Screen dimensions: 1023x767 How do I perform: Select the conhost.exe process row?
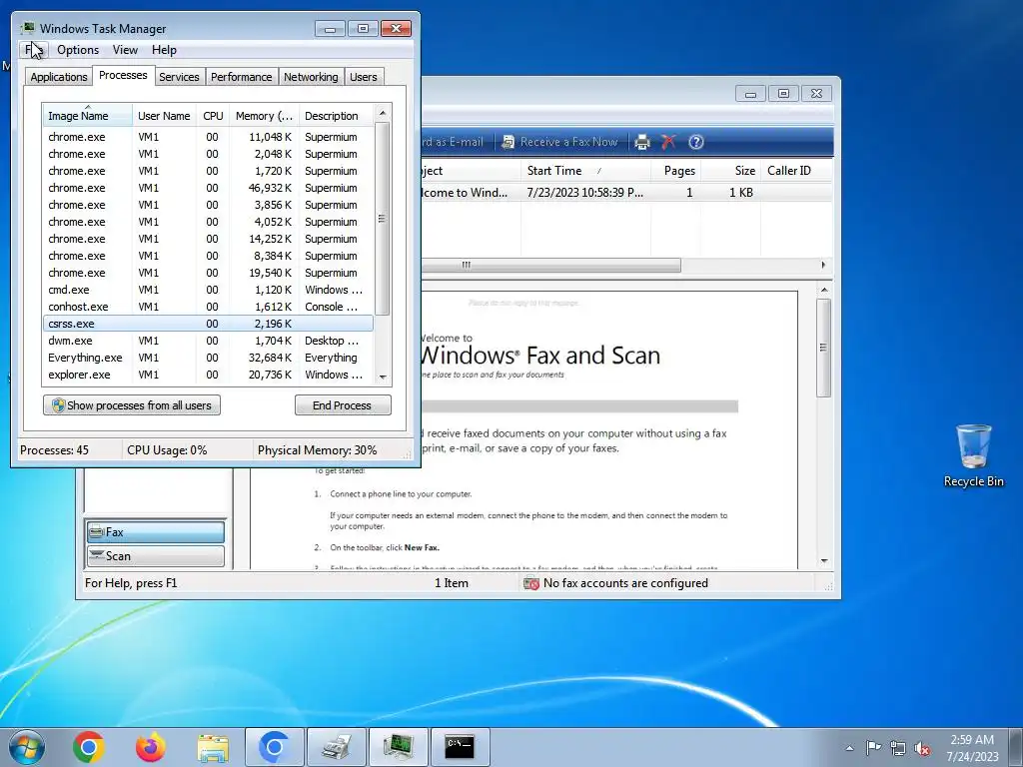click(208, 307)
